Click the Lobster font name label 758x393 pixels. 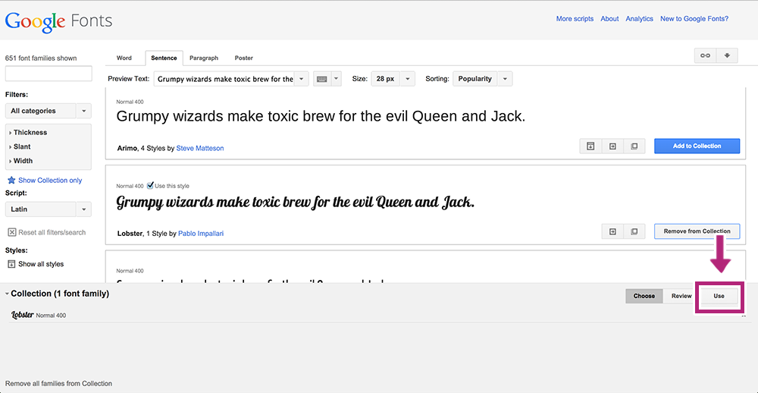pos(130,233)
